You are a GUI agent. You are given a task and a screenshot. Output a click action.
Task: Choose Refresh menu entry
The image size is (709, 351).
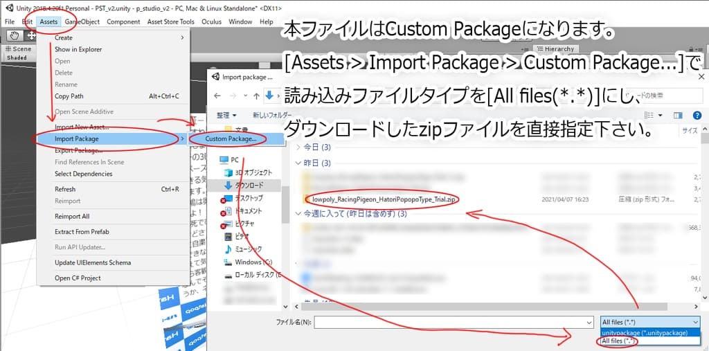pyautogui.click(x=113, y=189)
